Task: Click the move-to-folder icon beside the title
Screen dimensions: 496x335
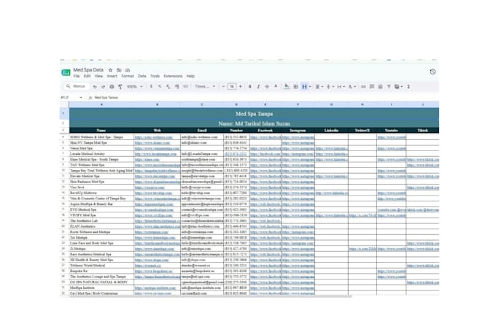Action: (x=119, y=70)
